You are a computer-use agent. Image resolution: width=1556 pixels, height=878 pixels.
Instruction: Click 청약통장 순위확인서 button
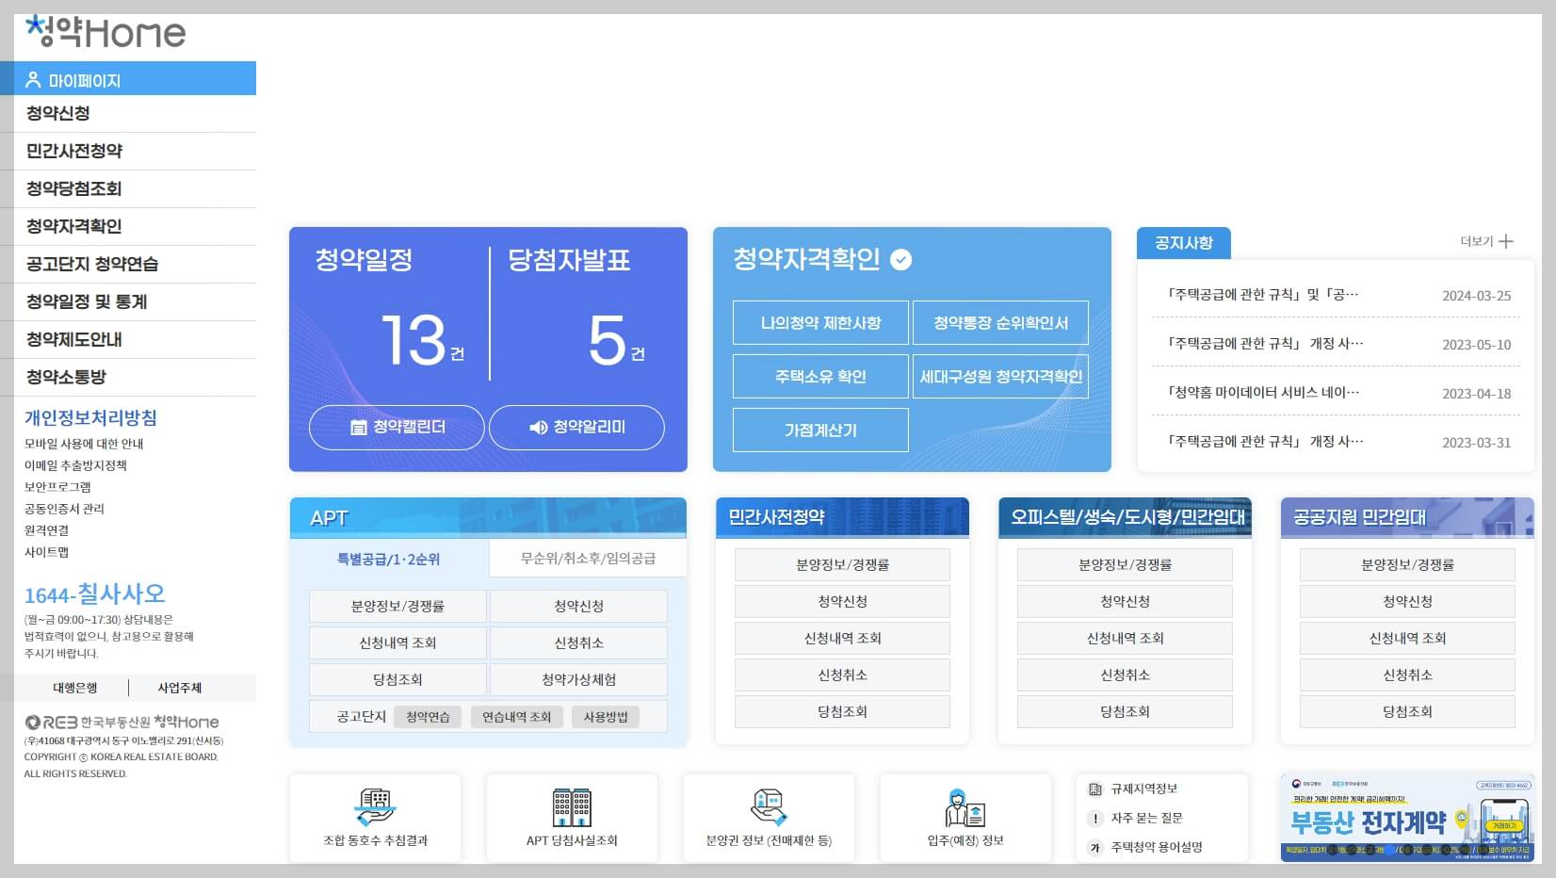coord(1000,323)
